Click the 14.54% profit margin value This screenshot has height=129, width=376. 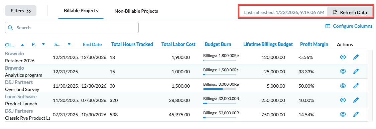306,115
